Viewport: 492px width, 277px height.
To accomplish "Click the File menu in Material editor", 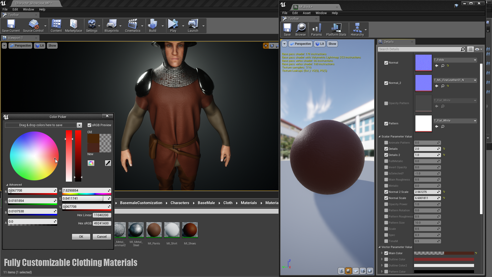I will point(284,13).
